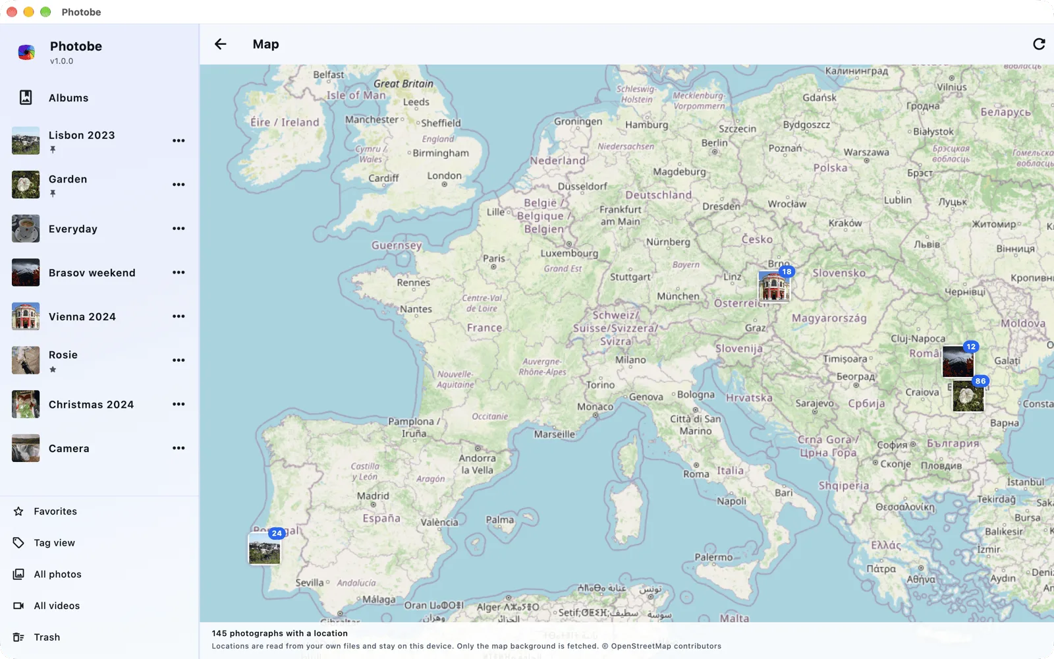Click the All videos camera icon
Screen dimensions: 1054x659
point(18,606)
